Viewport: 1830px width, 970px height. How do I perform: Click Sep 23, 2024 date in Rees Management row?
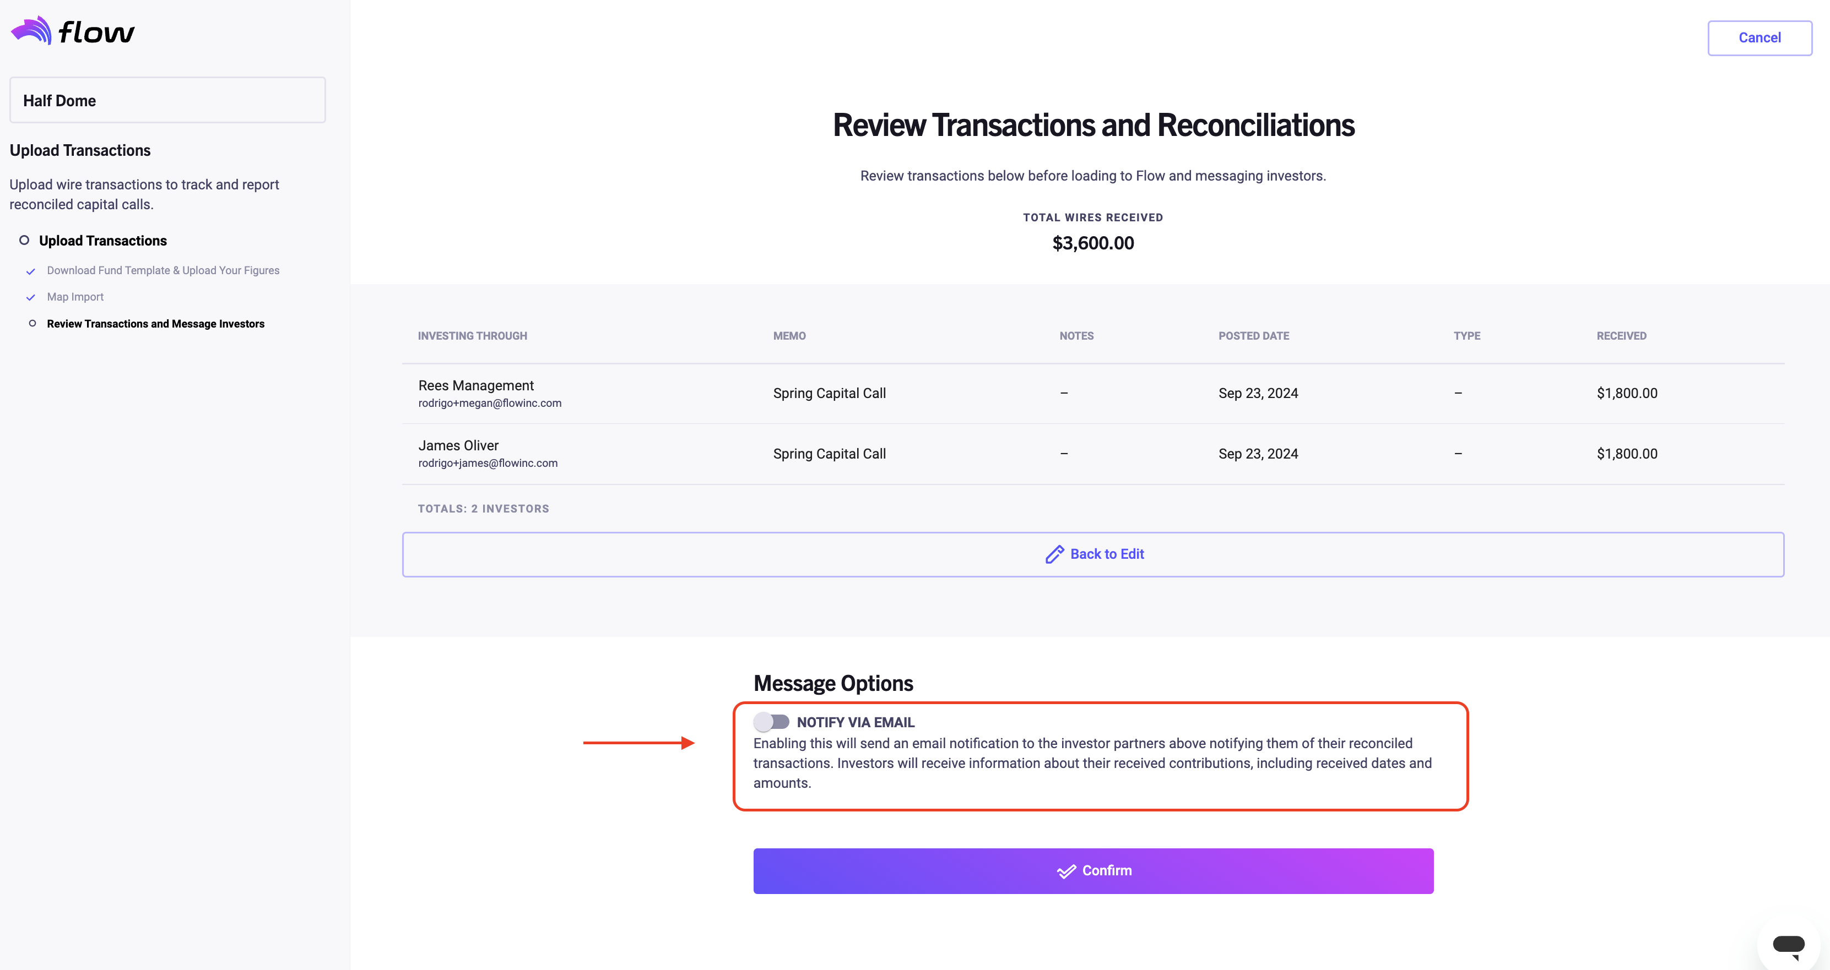[1258, 394]
